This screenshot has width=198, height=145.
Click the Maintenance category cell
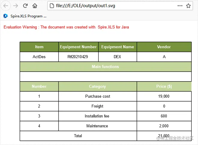pos(97,126)
